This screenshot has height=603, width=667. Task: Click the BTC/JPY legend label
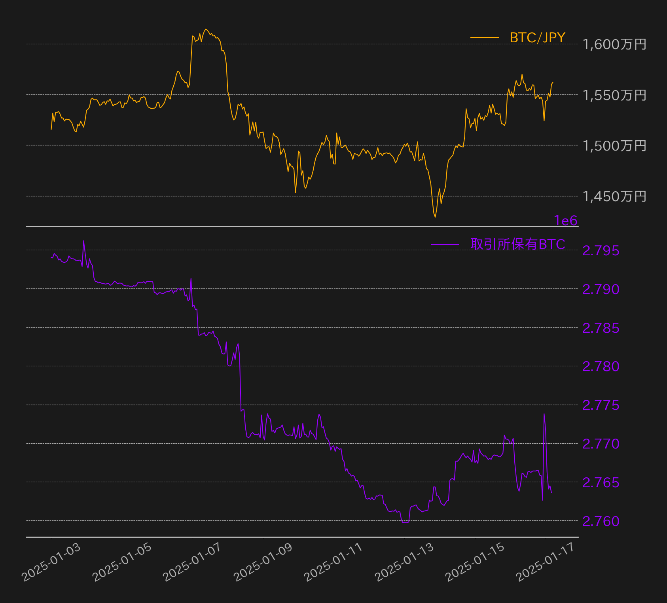point(537,38)
